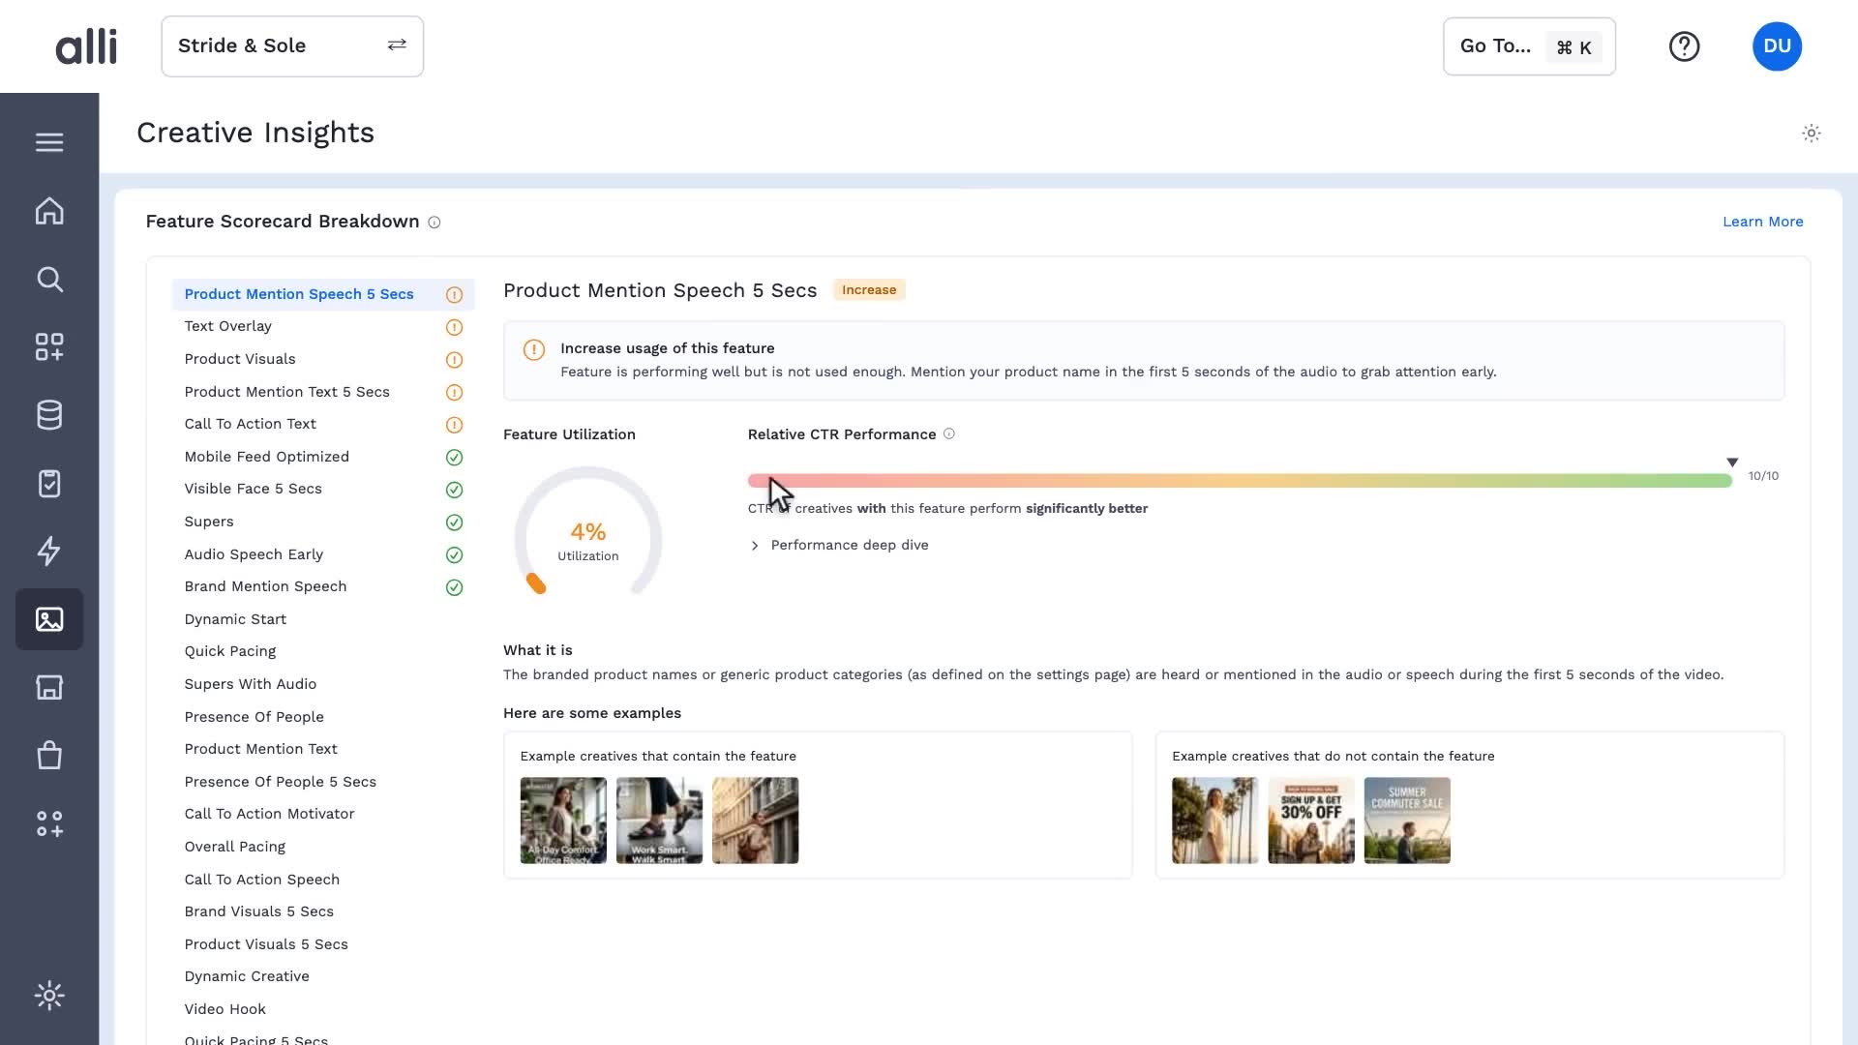Viewport: 1858px width, 1045px height.
Task: Select Product Visuals 5 Secs feature
Action: point(266,944)
